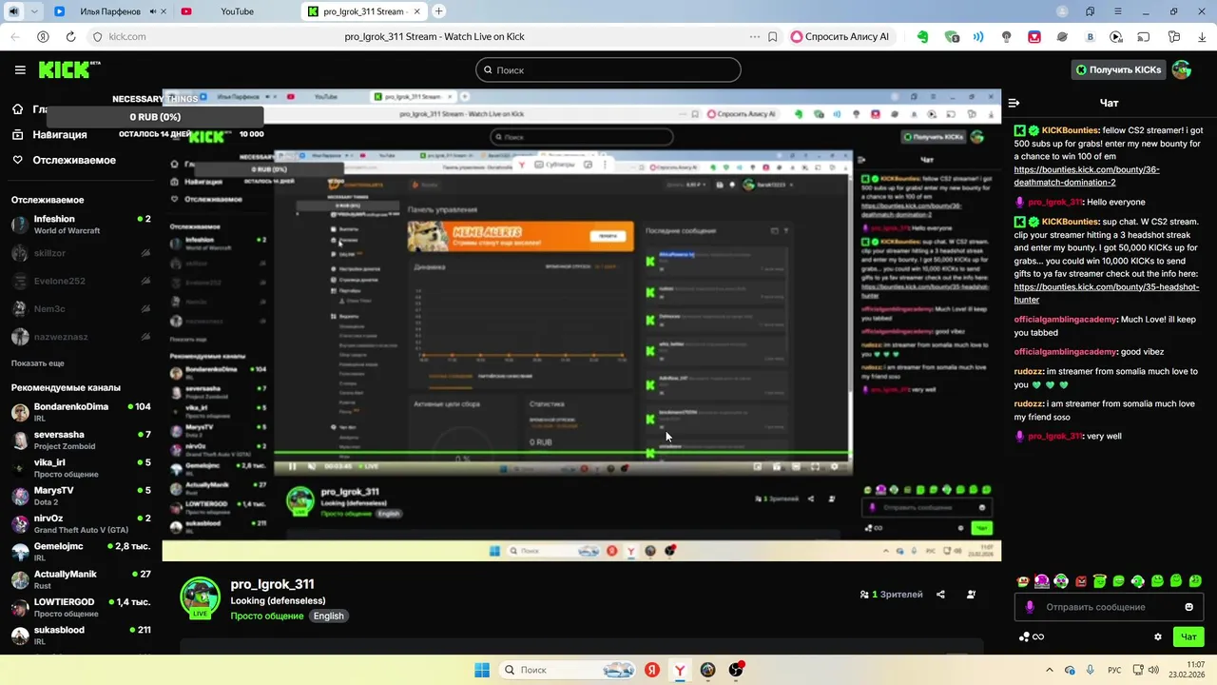Open the emoji picker in chat input
The image size is (1217, 685).
(1188, 607)
